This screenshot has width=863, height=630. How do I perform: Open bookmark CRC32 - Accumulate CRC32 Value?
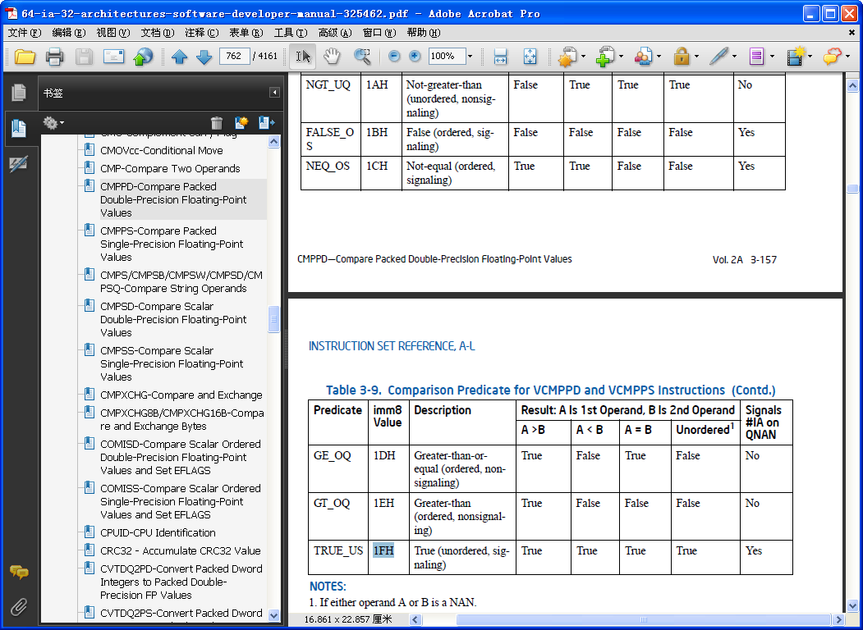point(181,550)
